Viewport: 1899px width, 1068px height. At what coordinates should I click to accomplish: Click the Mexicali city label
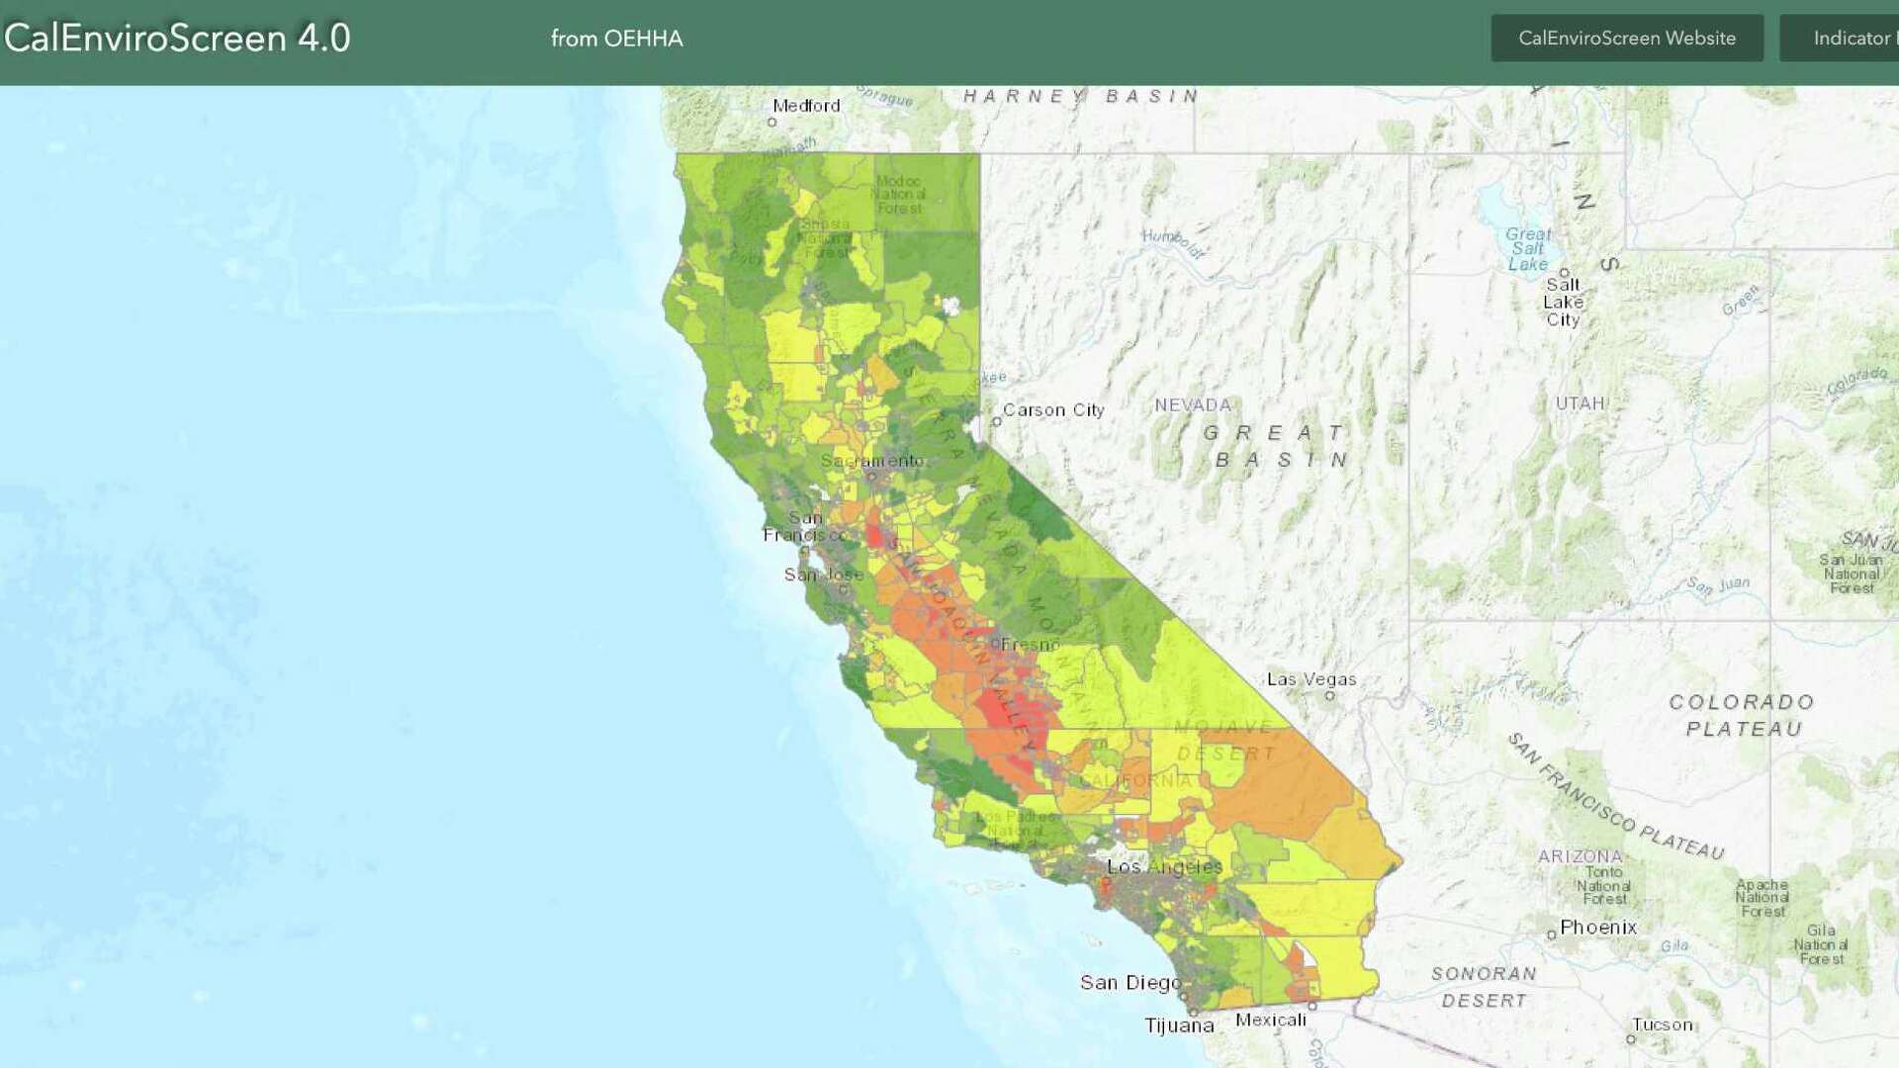[x=1271, y=1020]
